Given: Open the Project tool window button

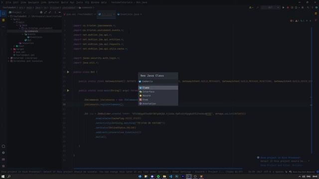Looking at the screenshot, I should click(3, 13).
